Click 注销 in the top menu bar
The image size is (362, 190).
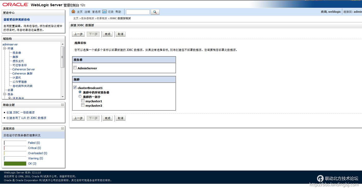point(87,12)
